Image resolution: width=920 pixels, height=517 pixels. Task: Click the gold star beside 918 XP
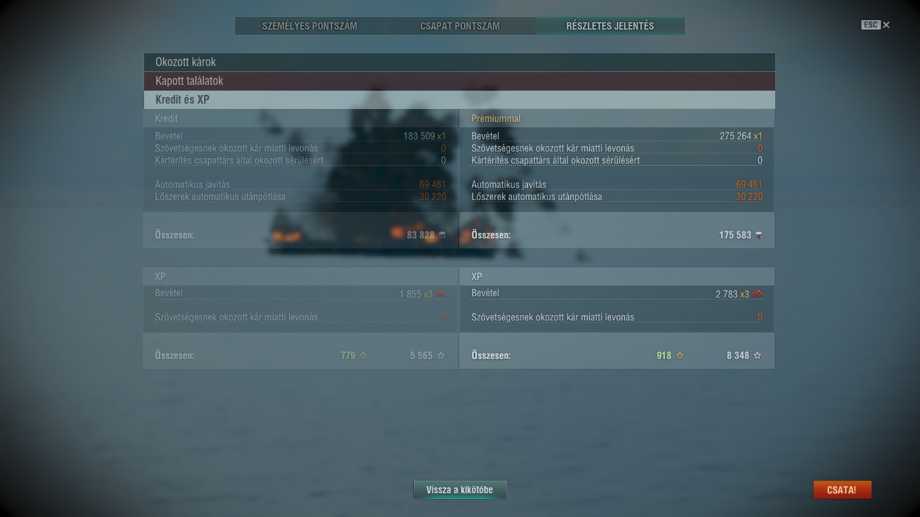pyautogui.click(x=680, y=355)
